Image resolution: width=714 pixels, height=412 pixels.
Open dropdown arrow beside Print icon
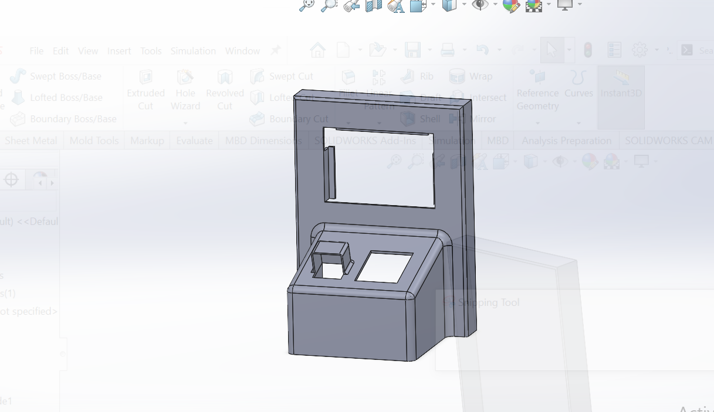tap(463, 50)
